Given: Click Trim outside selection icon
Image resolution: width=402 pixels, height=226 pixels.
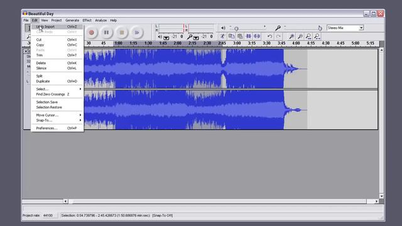Looking at the screenshot, I should (x=249, y=36).
